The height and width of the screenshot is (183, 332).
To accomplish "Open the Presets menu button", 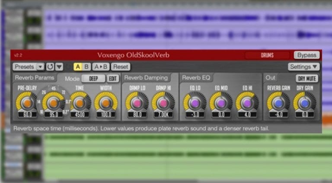I will pyautogui.click(x=25, y=67).
